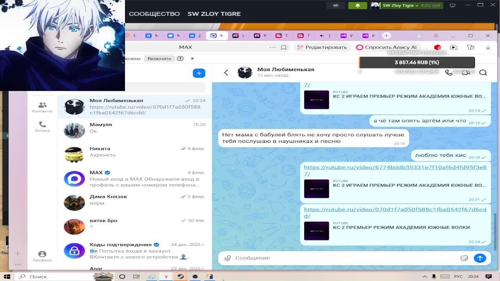Screen dimensions: 500x281
Task: Open the rutube link ending 0542f67d6dcd
Action: pyautogui.click(x=395, y=213)
